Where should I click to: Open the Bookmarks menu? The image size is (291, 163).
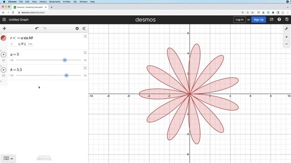tap(55, 2)
